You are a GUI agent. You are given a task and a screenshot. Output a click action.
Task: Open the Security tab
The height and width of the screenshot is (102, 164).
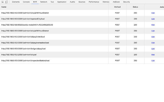(126, 2)
